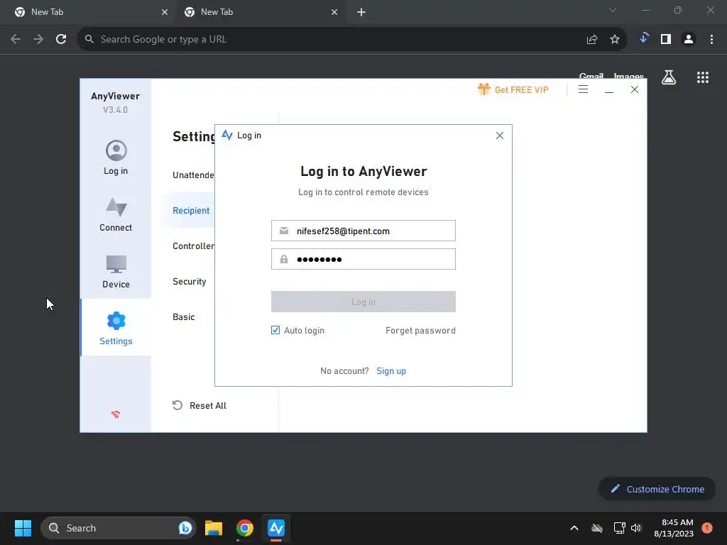Click the taskbar network icon
Viewport: 727px width, 545px height.
pyautogui.click(x=619, y=528)
